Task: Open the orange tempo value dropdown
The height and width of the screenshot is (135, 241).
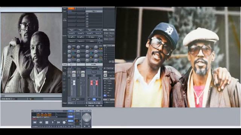Action: tap(80, 121)
